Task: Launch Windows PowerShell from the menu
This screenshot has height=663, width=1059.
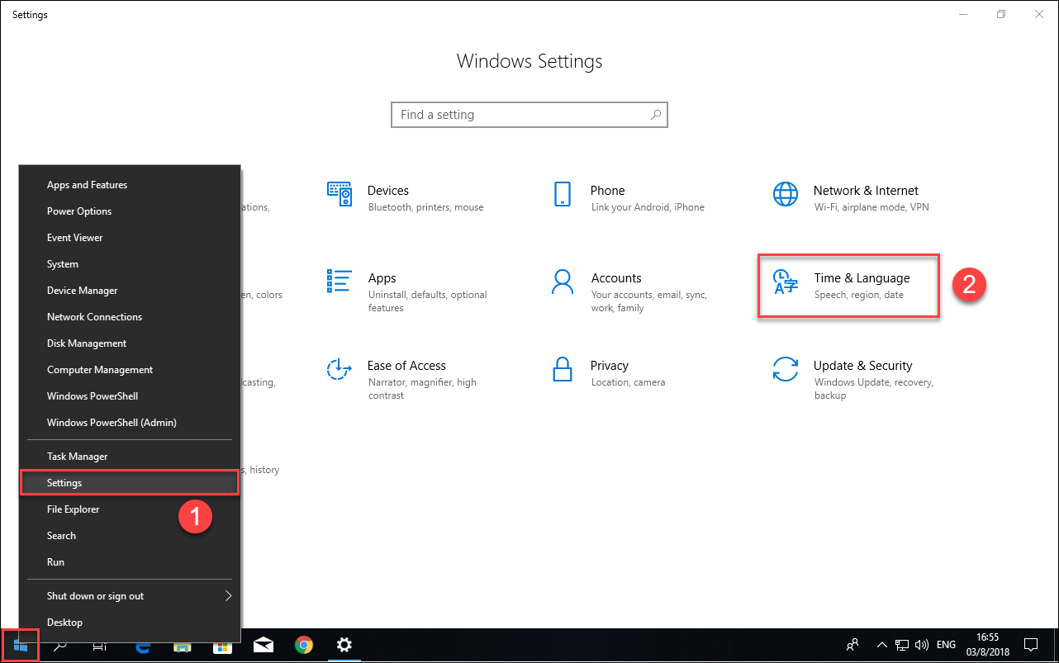Action: click(130, 396)
